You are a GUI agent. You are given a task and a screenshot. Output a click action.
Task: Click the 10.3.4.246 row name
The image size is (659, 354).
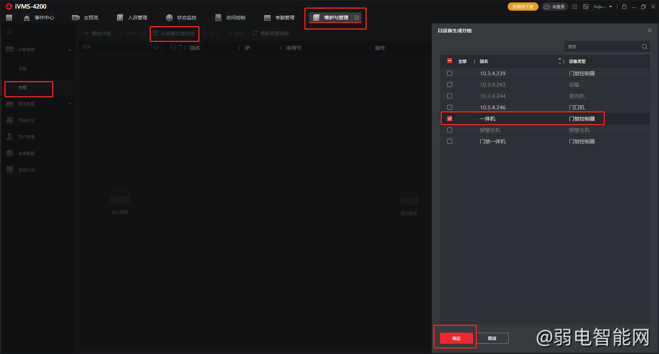click(493, 107)
